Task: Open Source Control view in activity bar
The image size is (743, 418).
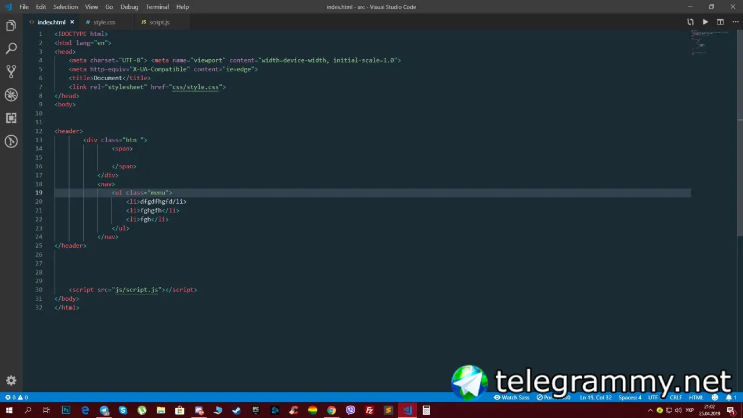Action: point(11,71)
